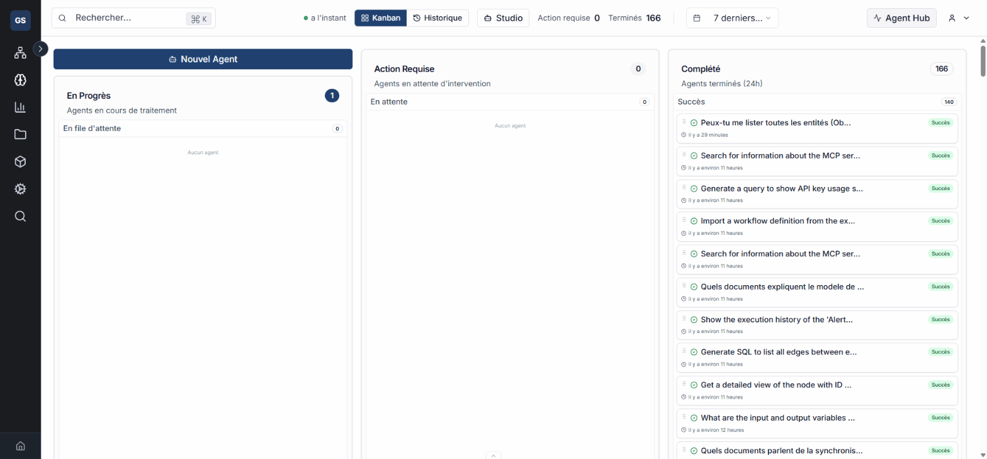Open the folder icon in sidebar
Viewport: 987px width, 459px height.
pos(20,134)
